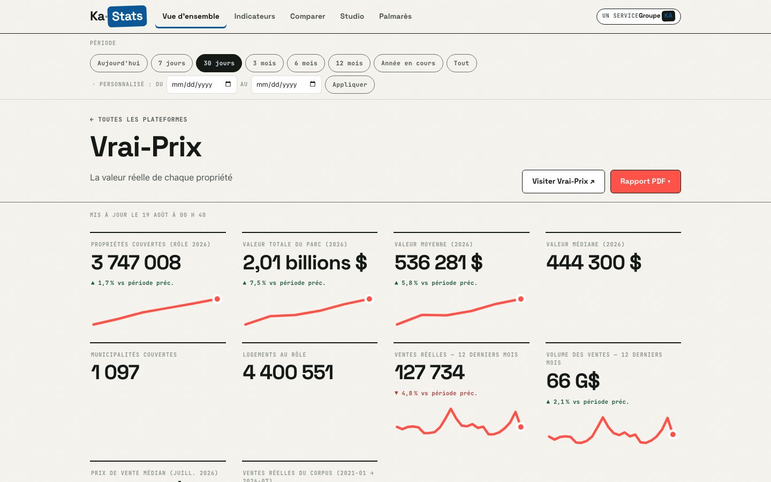Select the Tout period
This screenshot has height=482, width=771.
(462, 63)
